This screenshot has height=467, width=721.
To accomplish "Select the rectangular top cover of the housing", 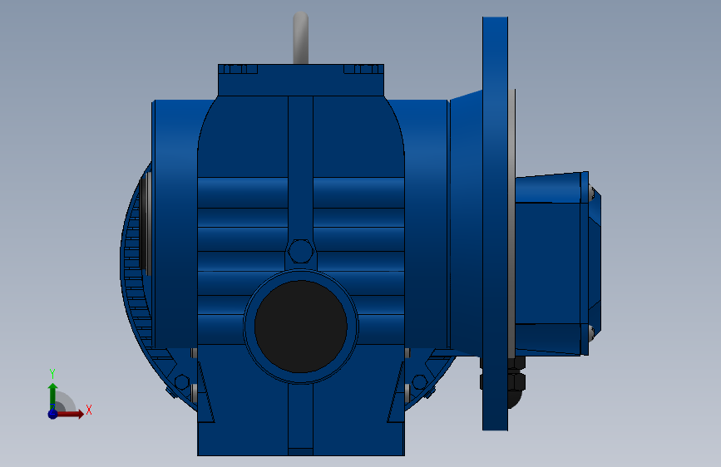I will tap(301, 80).
